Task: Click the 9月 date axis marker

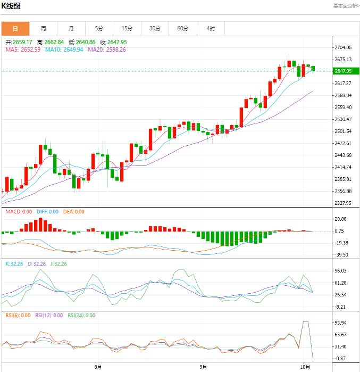Action: click(x=203, y=367)
